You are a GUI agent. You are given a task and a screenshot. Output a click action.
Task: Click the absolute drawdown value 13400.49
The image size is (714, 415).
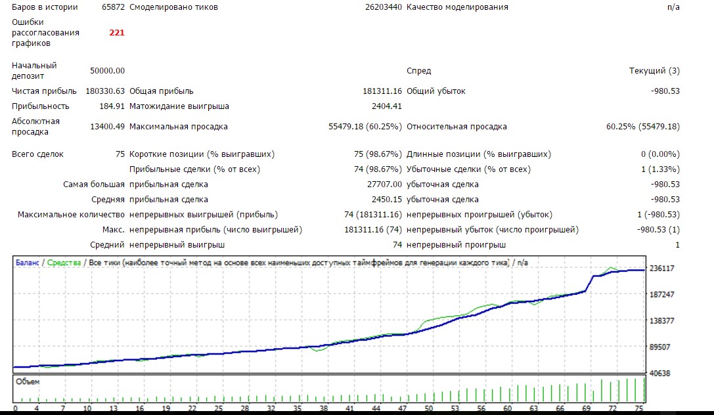click(107, 127)
